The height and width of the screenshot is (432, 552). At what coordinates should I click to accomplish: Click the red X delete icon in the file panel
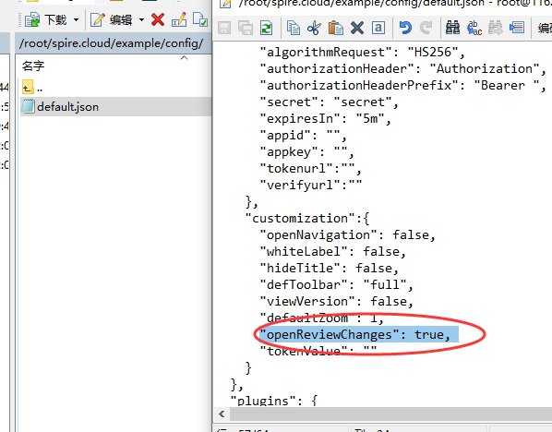[158, 19]
